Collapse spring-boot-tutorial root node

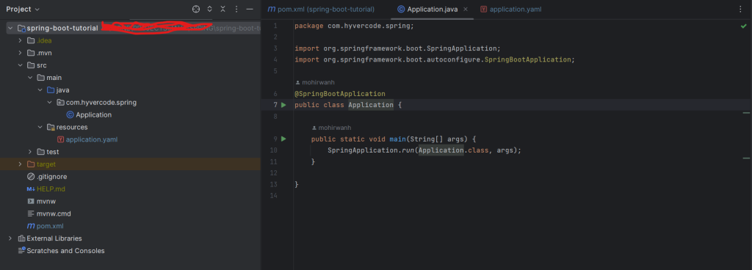(10, 28)
